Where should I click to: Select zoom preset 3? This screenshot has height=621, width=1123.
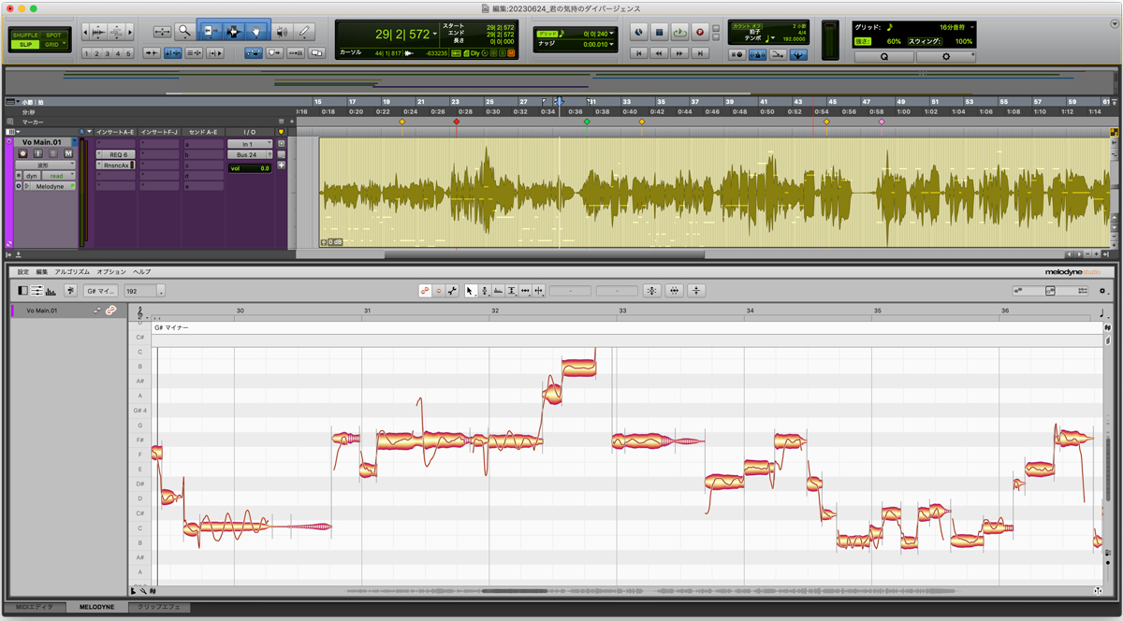tap(108, 54)
